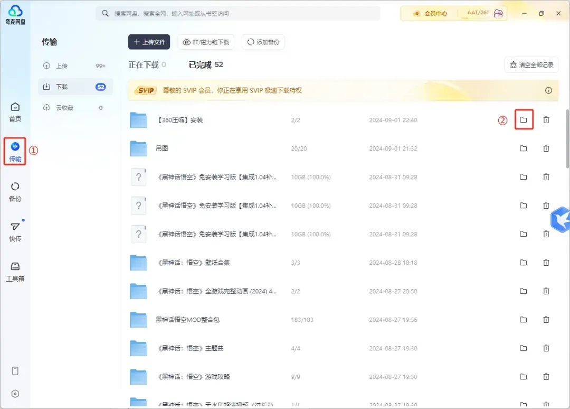The image size is (570, 409).
Task: Click the 《黑神话：悟空》壁纸合集 file name
Action: coord(193,263)
